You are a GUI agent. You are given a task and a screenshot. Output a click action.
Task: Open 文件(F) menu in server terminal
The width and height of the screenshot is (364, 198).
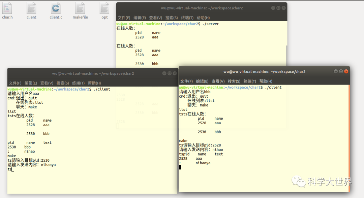click(124, 18)
